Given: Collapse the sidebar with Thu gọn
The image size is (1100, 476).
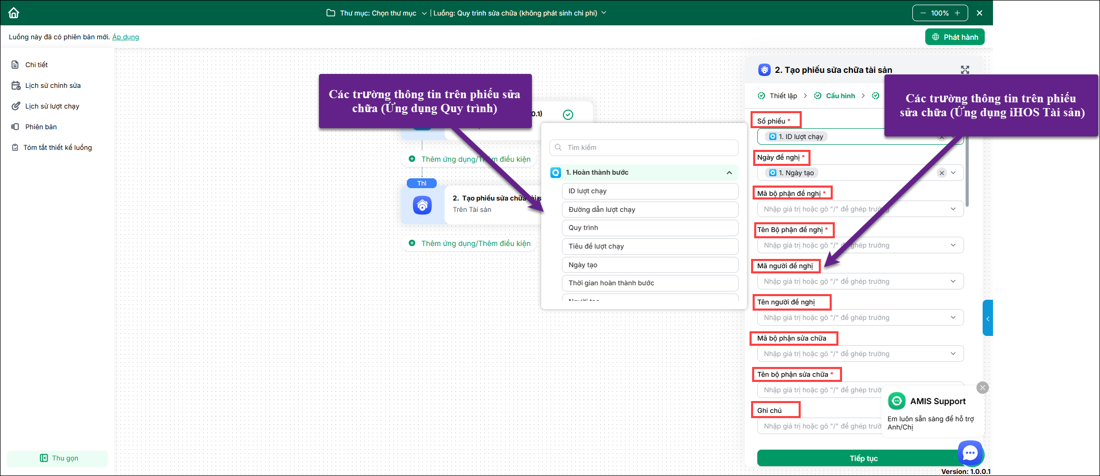Looking at the screenshot, I should point(57,458).
